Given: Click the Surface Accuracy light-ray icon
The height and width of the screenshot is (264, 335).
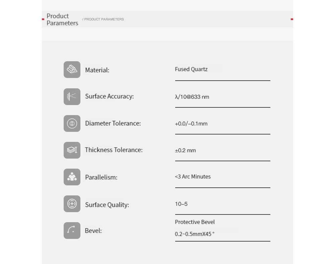Looking at the screenshot, I should coord(72,96).
